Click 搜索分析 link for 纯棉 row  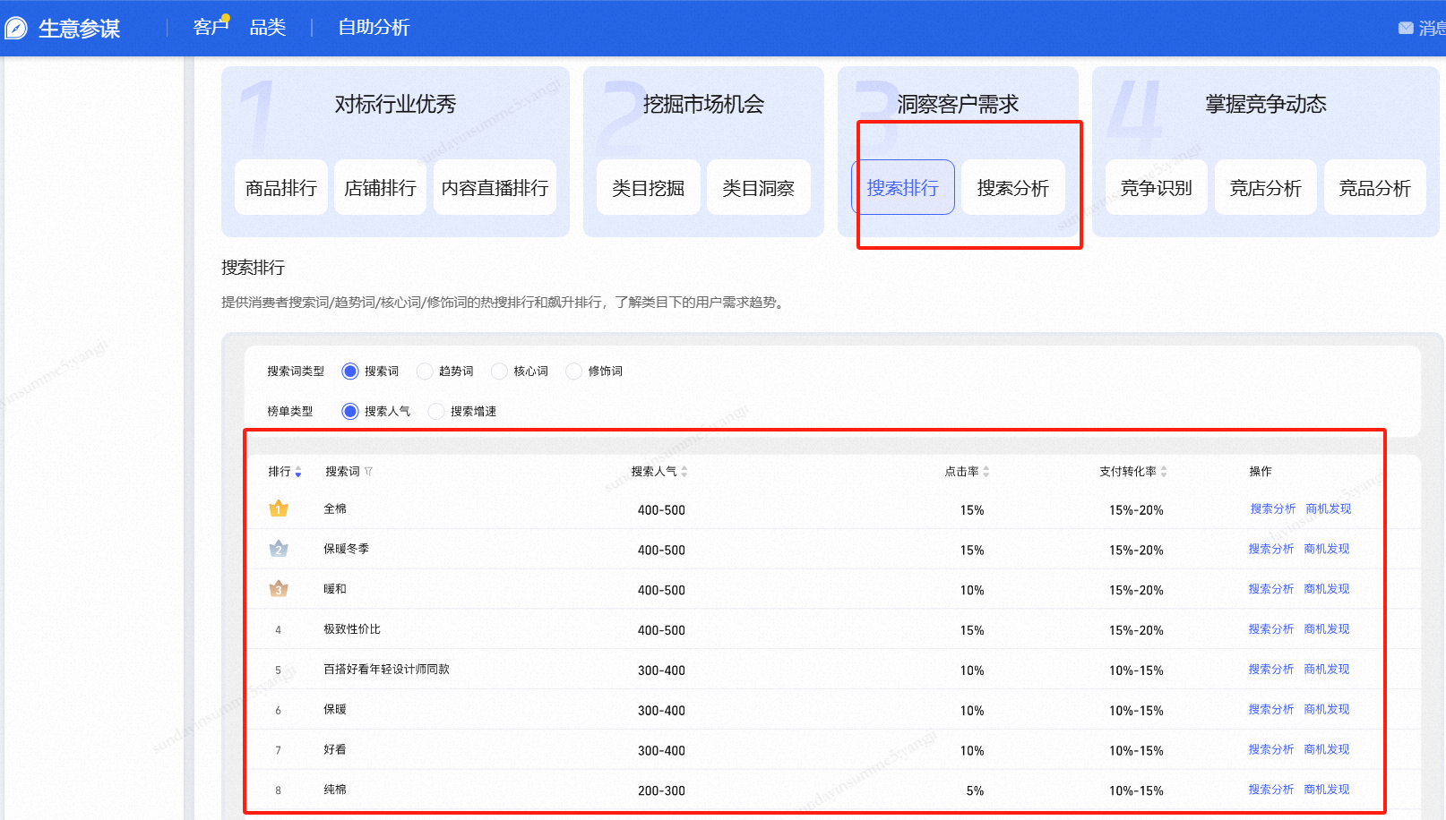click(x=1270, y=790)
